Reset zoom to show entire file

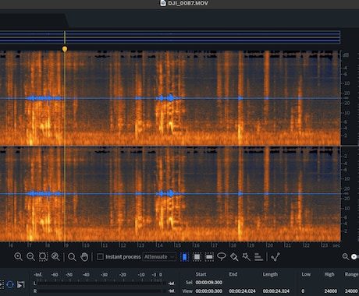(55, 257)
